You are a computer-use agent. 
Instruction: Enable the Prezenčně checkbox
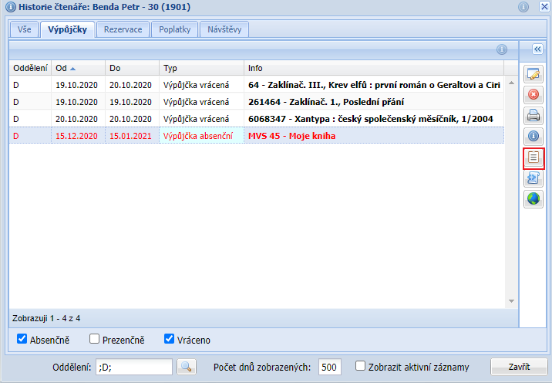click(x=95, y=339)
